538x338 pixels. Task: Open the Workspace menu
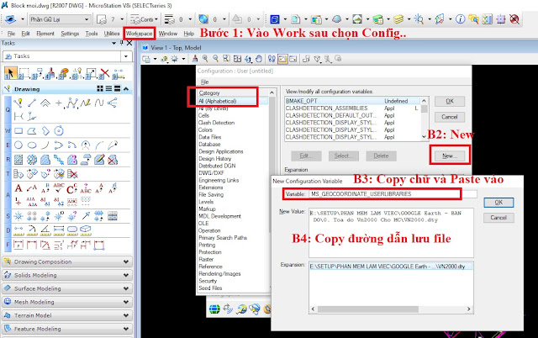(140, 32)
